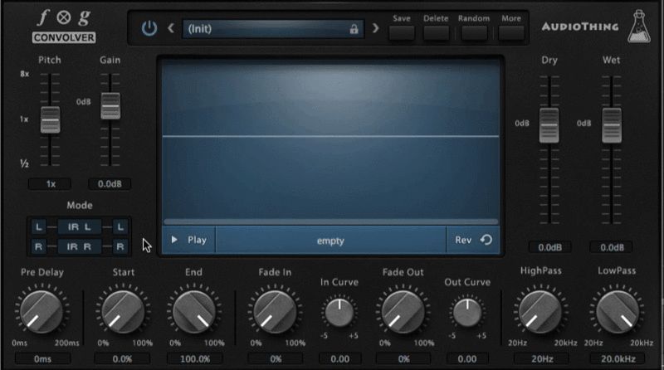Click the Gain 0.0dB value field

point(110,184)
